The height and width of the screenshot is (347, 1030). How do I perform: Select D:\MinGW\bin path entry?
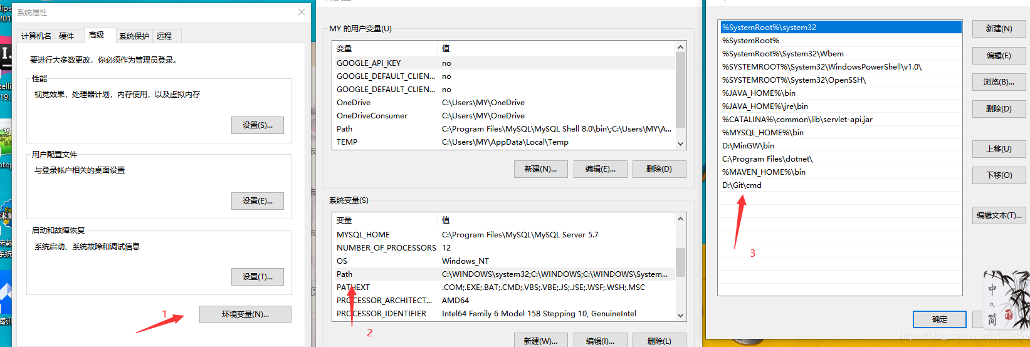[x=840, y=146]
